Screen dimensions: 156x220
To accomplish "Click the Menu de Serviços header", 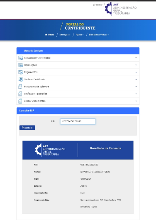I will tap(78, 51).
